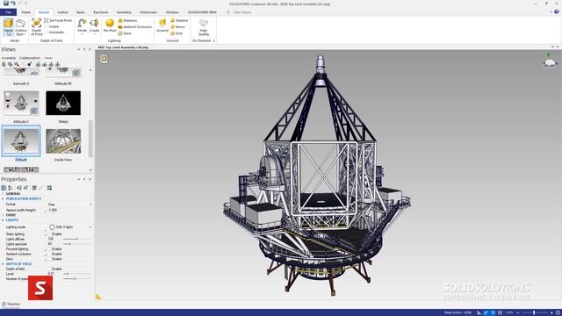Open the Window ribbon tab

point(172,12)
